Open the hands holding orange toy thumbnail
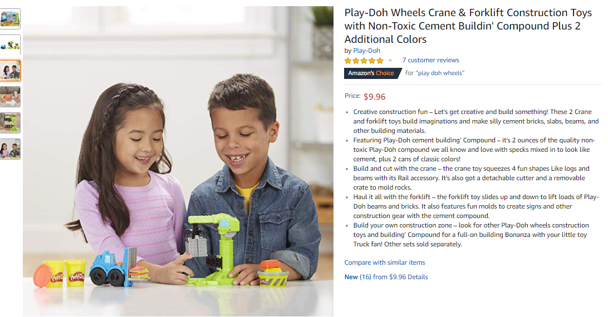This screenshot has width=608, height=317. tap(10, 97)
